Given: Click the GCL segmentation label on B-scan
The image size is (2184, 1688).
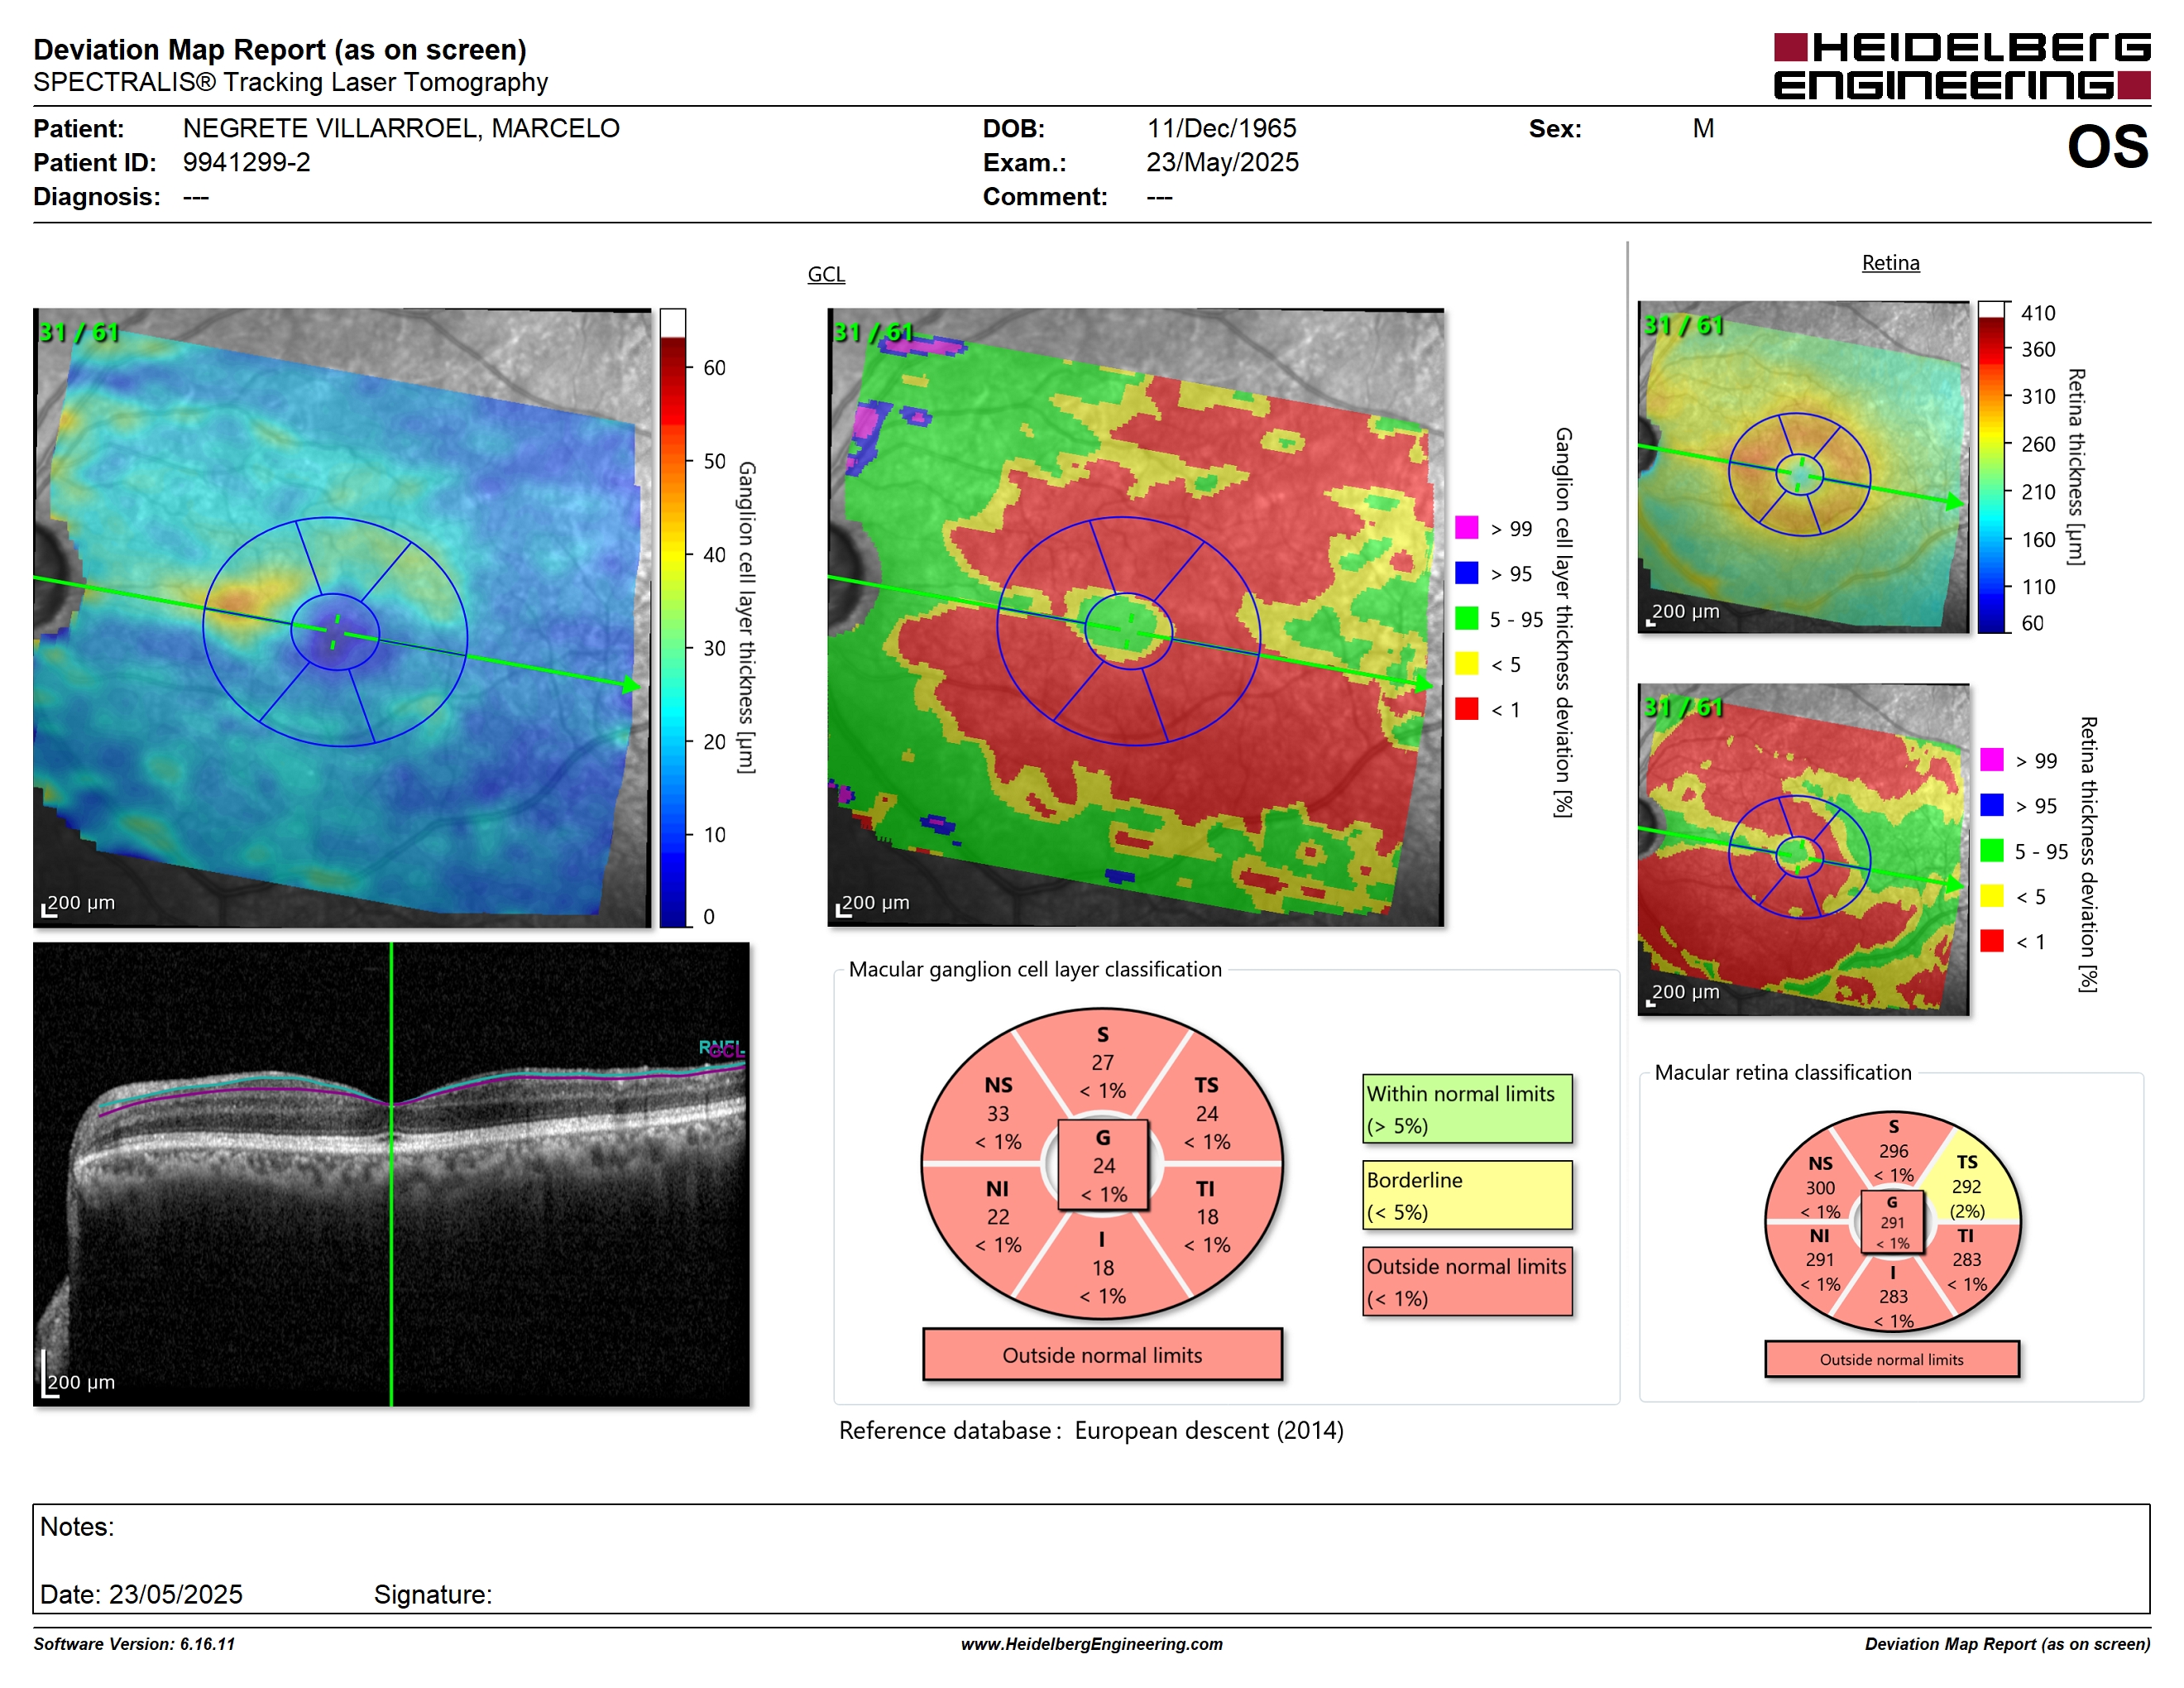Looking at the screenshot, I should tap(727, 1051).
